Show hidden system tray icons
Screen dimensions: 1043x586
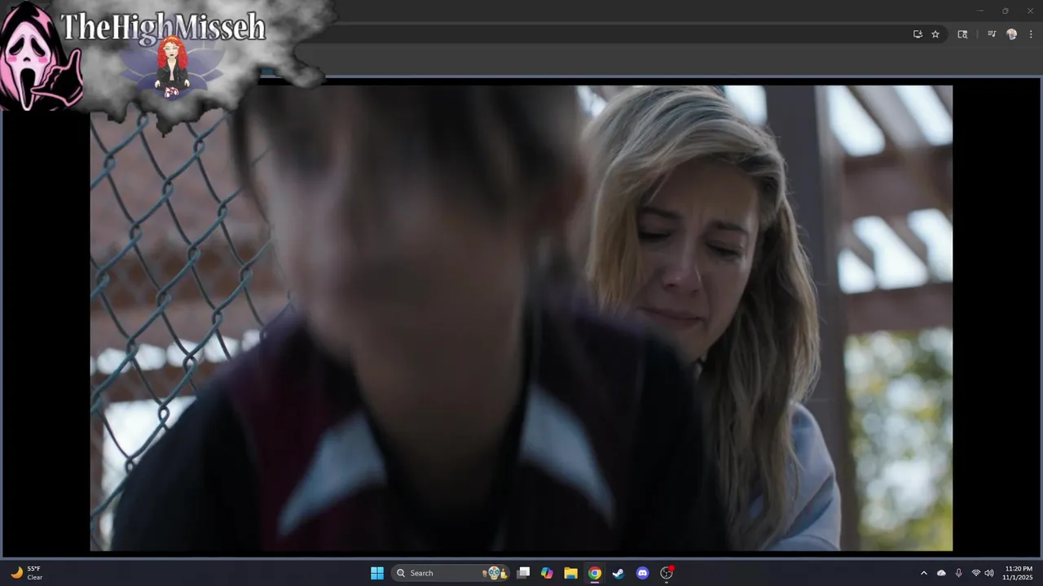(x=923, y=573)
